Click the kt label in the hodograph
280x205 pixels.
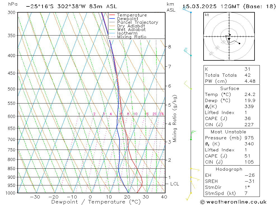207,15
